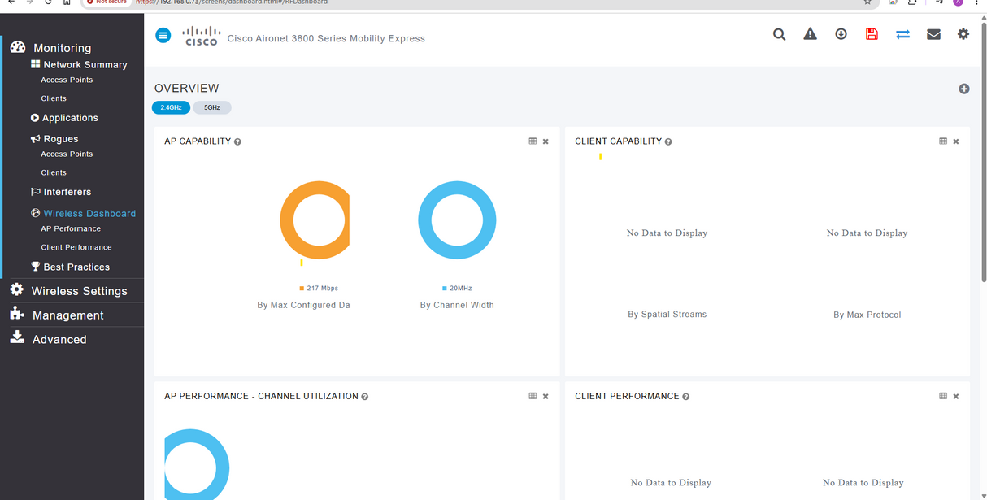Click the search magnifier icon in header
The image size is (987, 500).
point(779,34)
